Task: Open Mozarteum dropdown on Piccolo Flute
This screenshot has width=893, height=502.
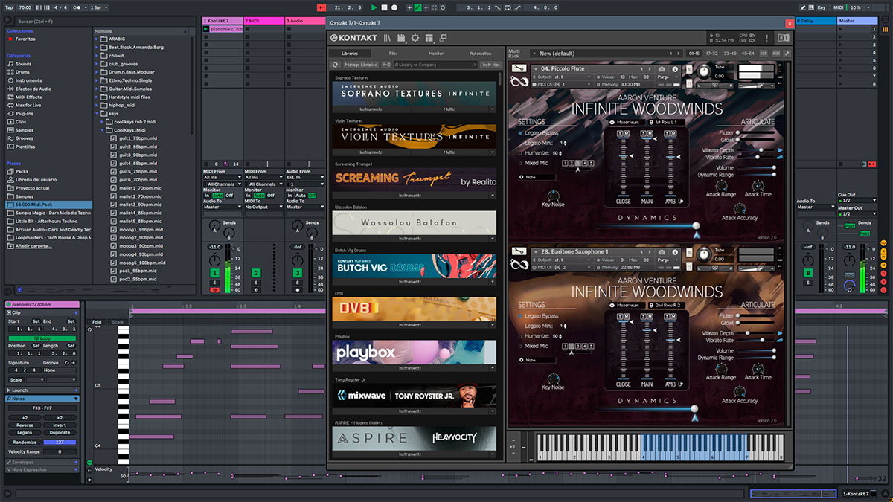Action: 626,122
